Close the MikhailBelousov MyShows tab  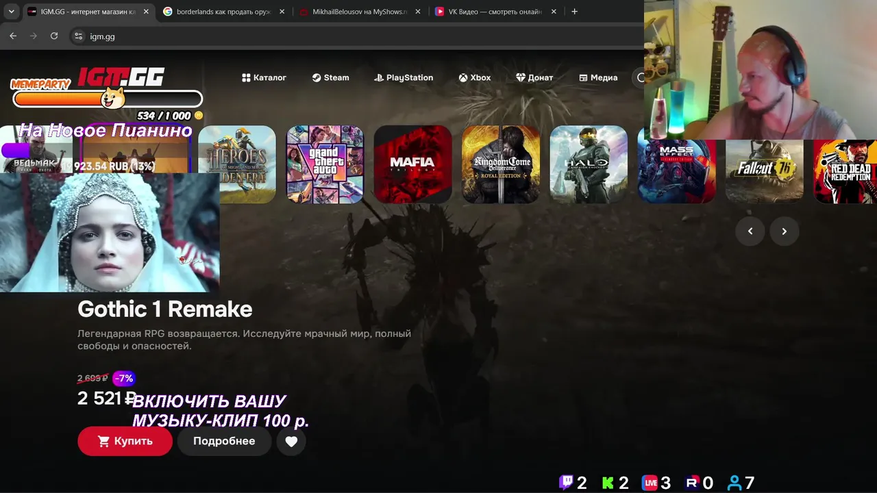point(417,12)
